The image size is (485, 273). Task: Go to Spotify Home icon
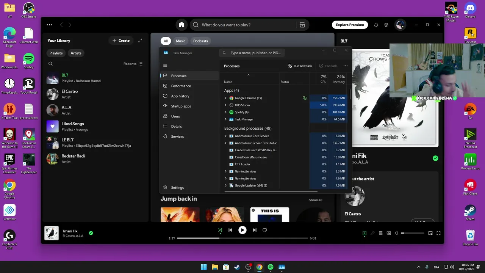coord(181,25)
